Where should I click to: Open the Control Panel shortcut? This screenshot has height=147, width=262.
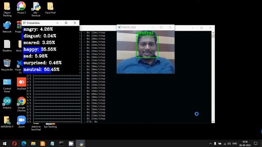coord(7,86)
